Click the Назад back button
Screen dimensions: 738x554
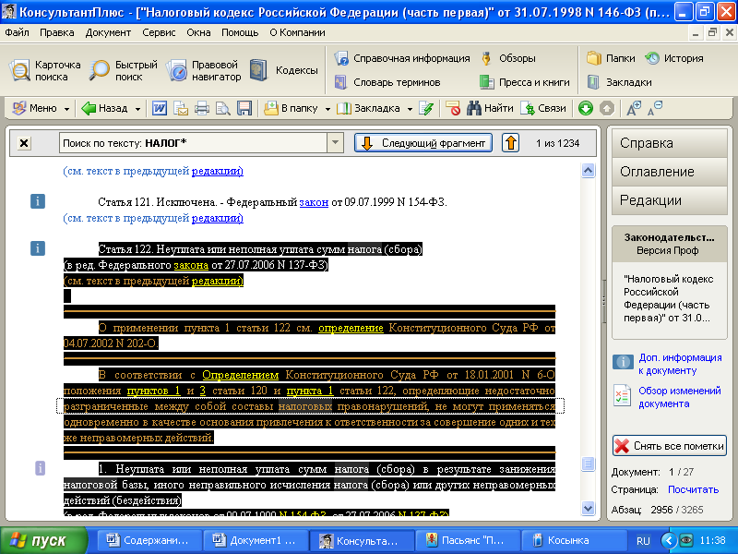pos(106,108)
